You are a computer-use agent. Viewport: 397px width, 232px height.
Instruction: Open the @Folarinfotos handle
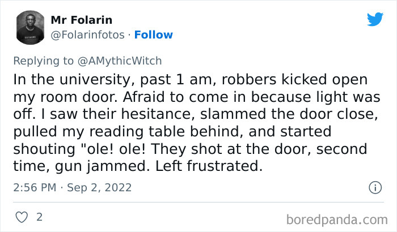88,35
